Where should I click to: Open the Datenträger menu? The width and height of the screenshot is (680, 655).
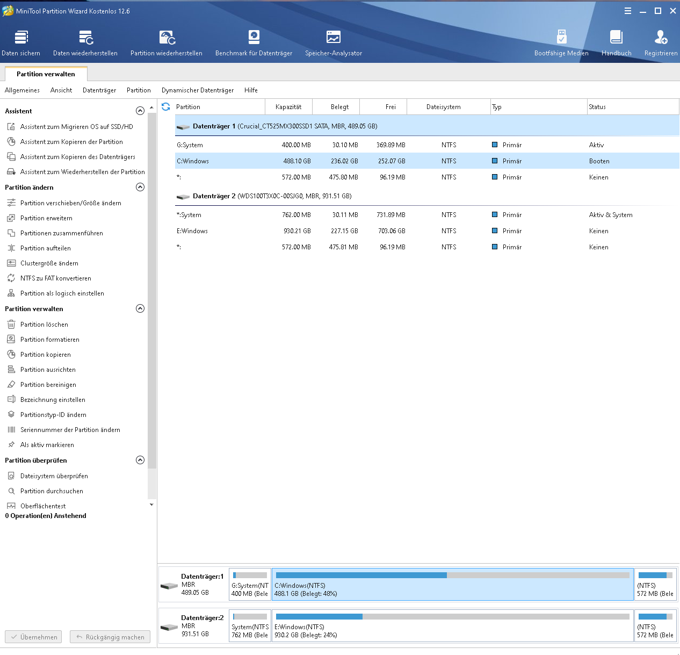[x=99, y=90]
